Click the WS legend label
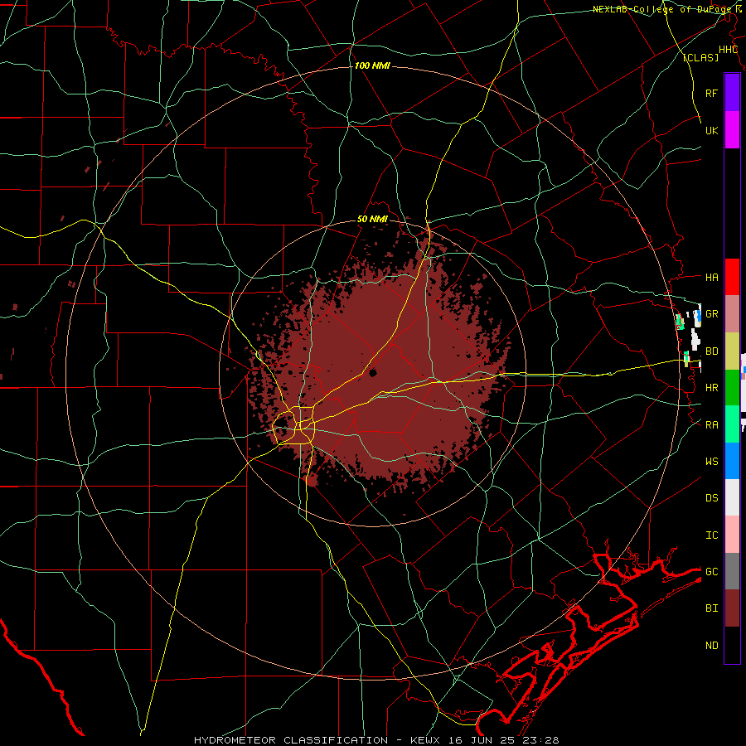Viewport: 746px width, 746px height. click(711, 462)
